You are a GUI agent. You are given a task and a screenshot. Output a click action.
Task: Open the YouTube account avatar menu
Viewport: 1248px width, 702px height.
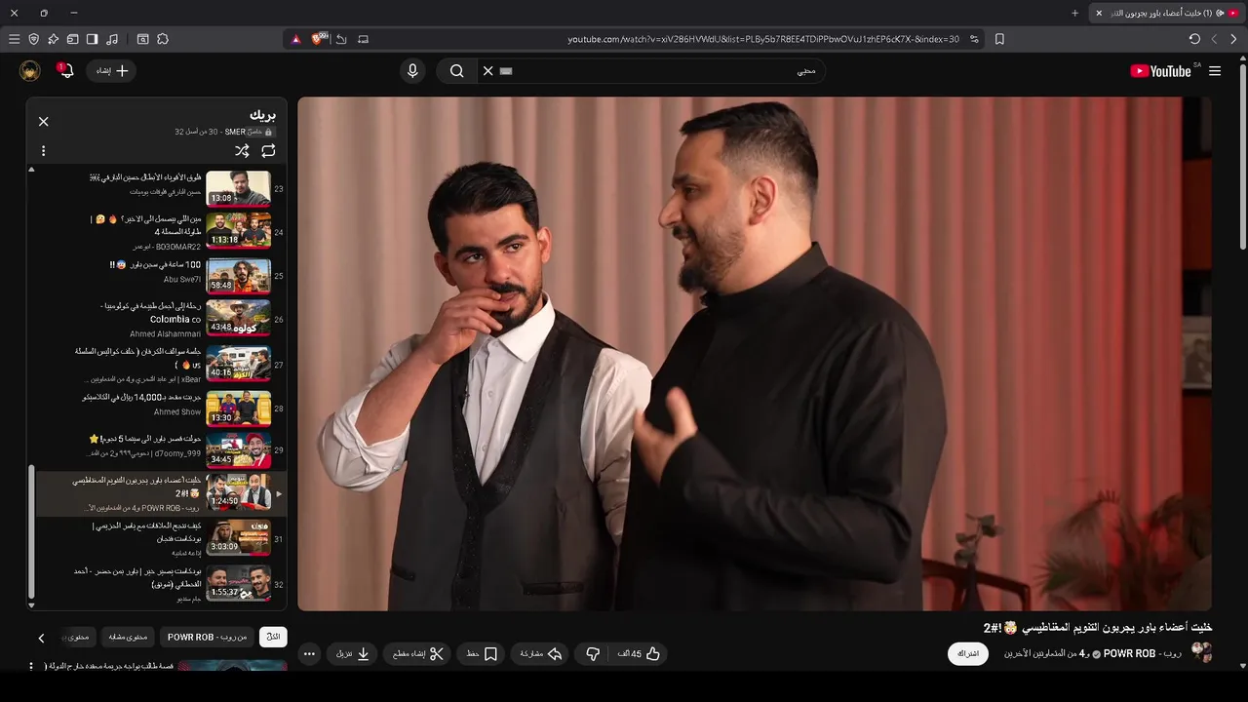point(29,70)
